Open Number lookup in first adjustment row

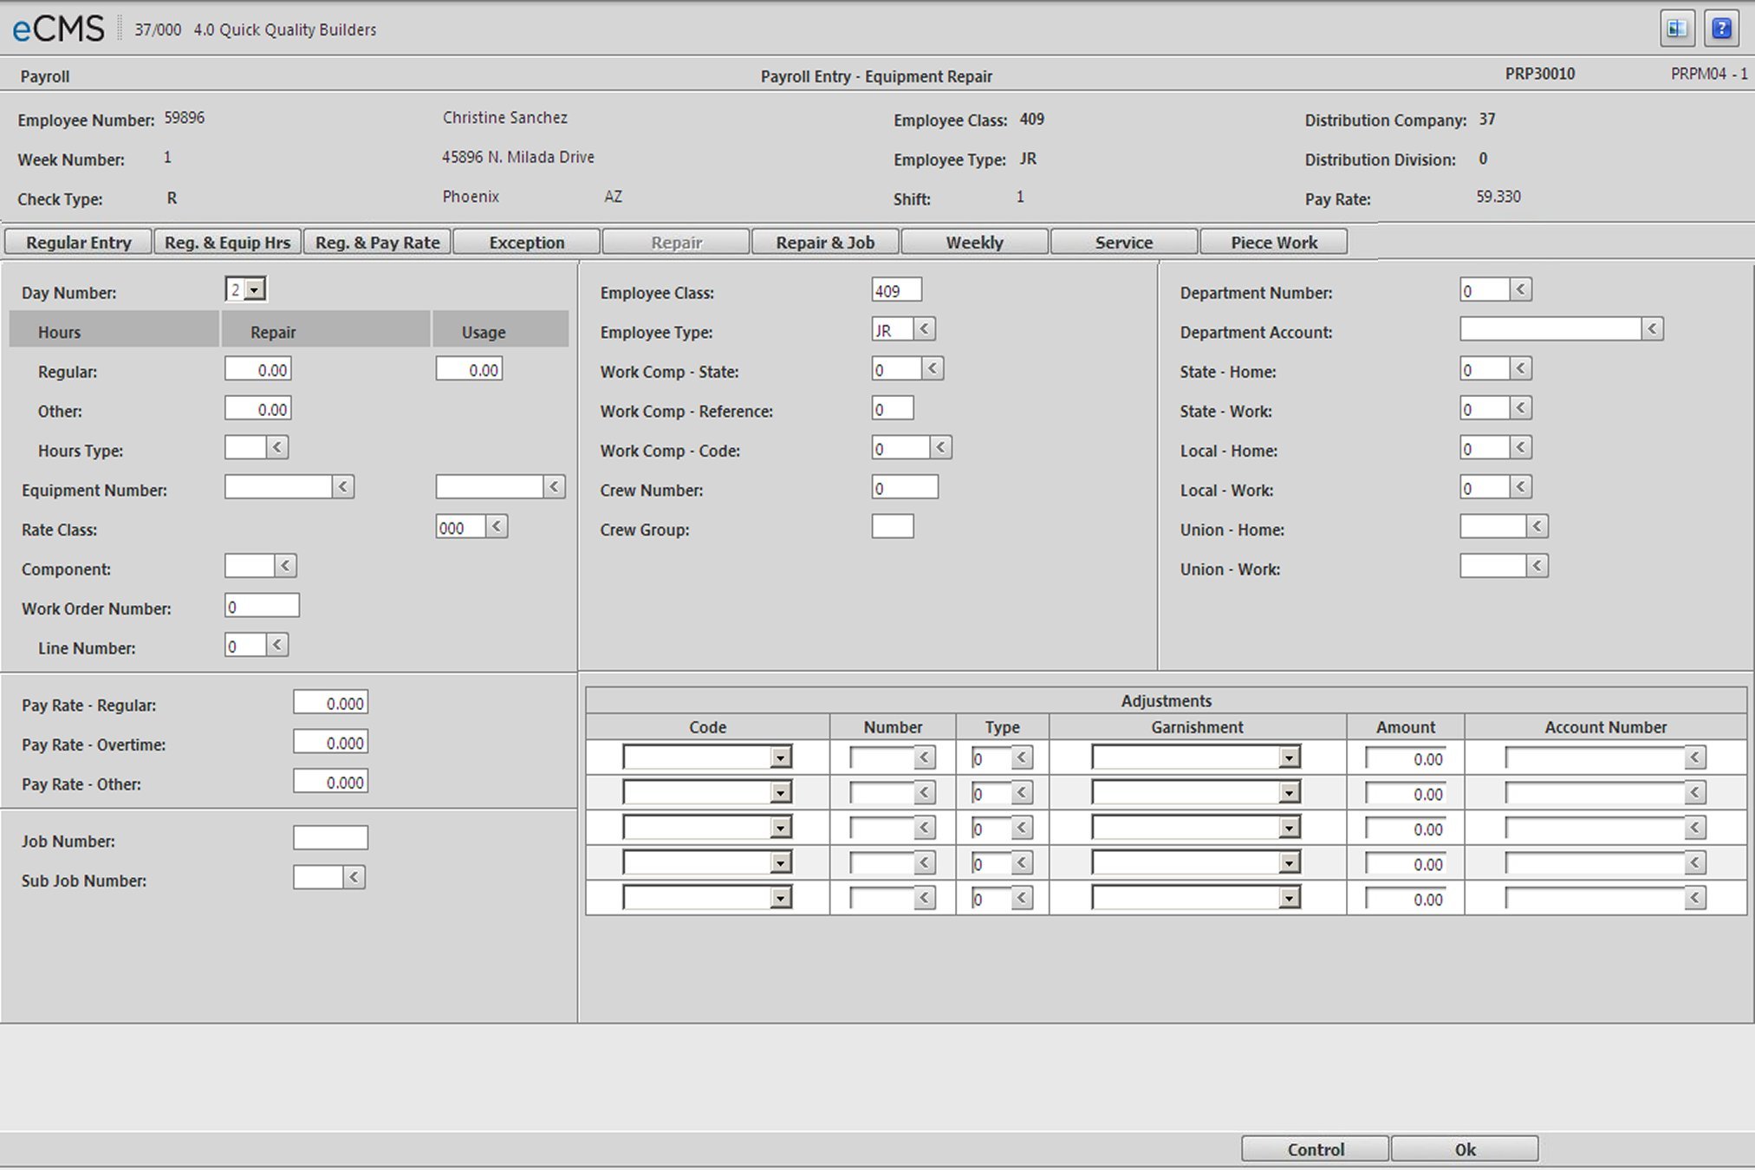tap(925, 757)
